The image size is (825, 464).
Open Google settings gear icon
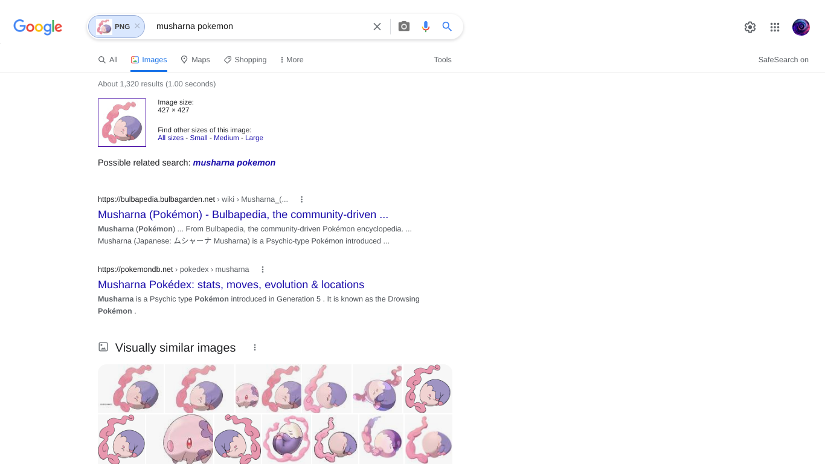[x=750, y=27]
